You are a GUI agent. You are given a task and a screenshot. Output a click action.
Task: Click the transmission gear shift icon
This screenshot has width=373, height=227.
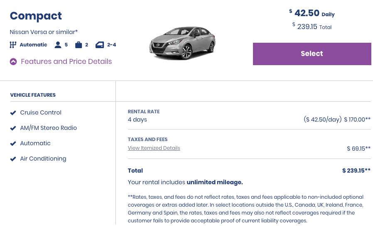[x=13, y=45]
